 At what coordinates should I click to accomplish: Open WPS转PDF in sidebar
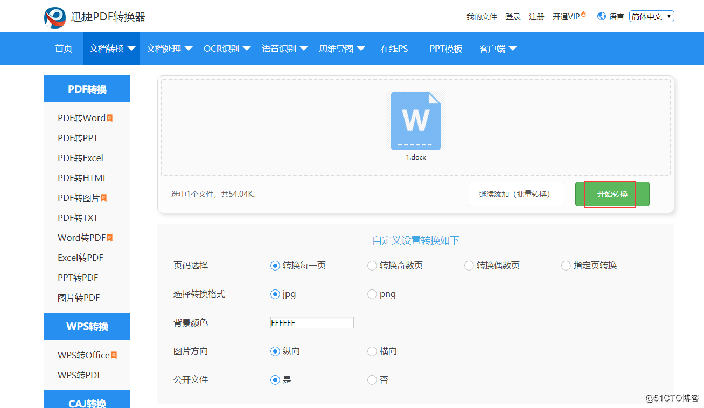pyautogui.click(x=80, y=375)
